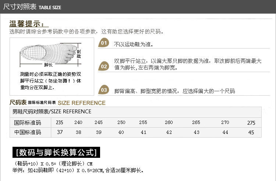Click the tip text 不以运动鞋为准

click(x=134, y=44)
